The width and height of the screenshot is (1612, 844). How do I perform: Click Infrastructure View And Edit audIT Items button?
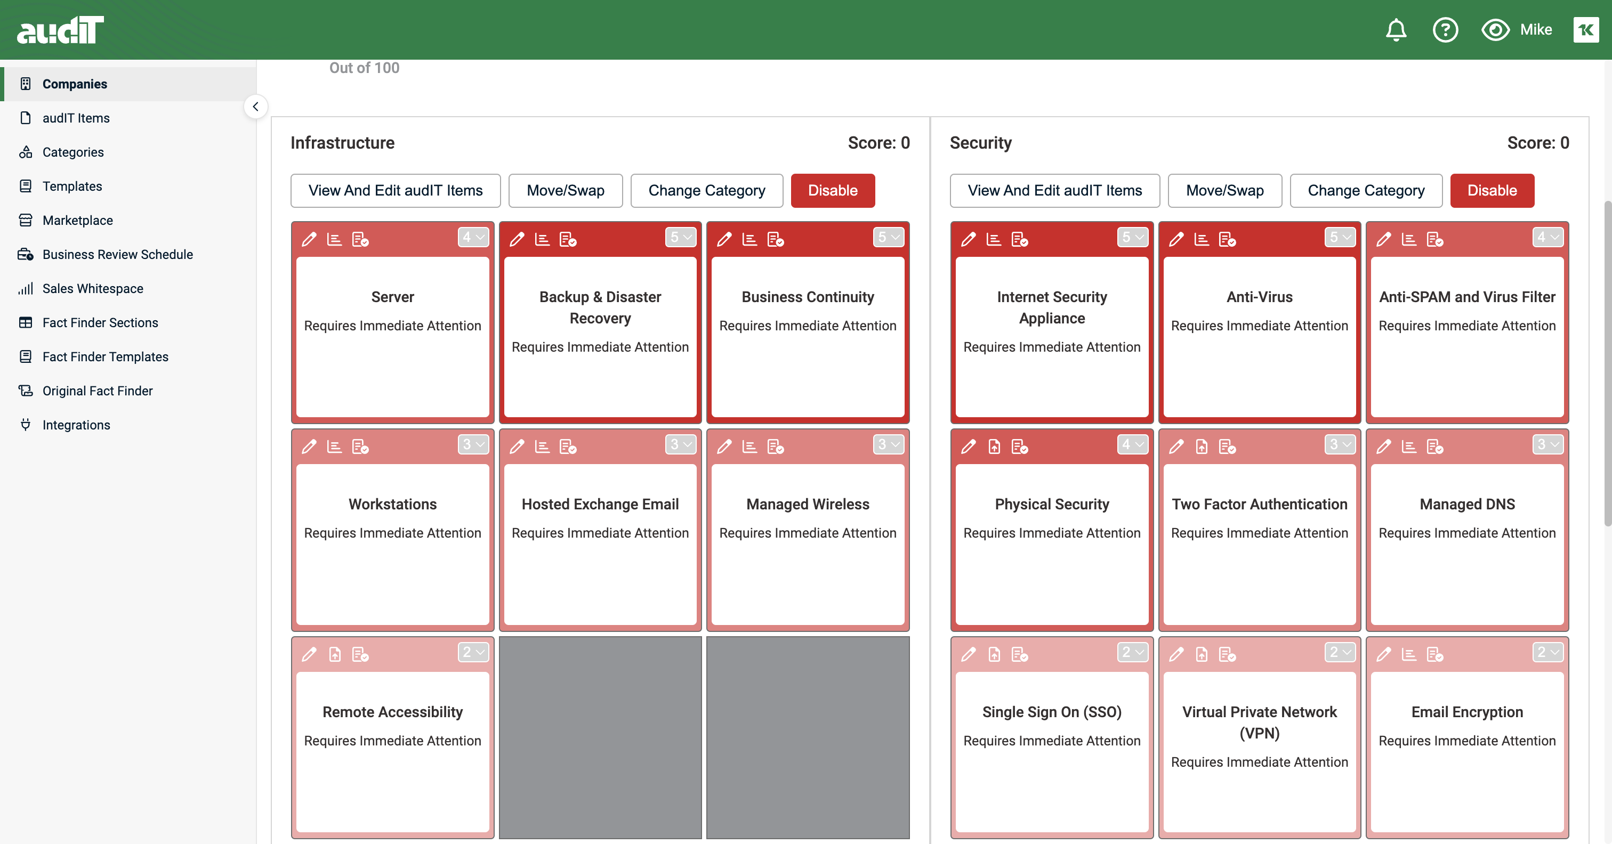point(396,190)
